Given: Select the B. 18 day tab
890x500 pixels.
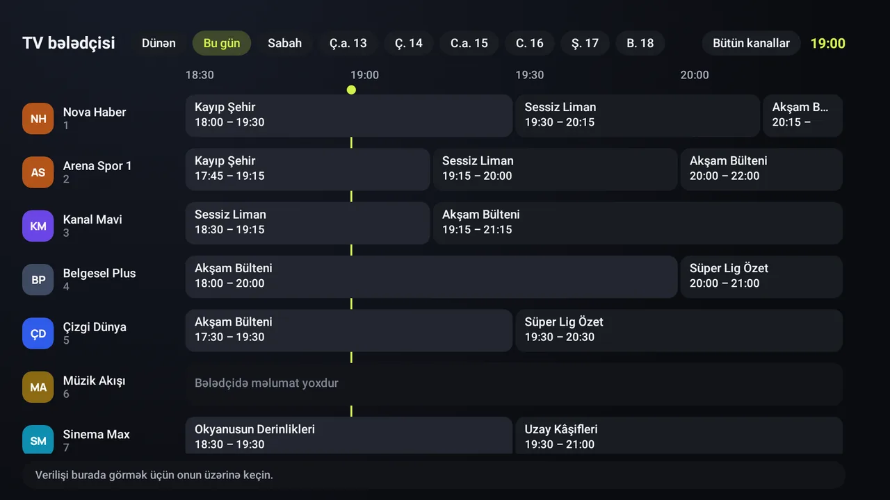Looking at the screenshot, I should [640, 43].
